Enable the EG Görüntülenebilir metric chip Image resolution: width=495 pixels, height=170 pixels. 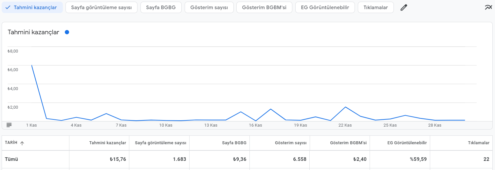[x=325, y=8]
